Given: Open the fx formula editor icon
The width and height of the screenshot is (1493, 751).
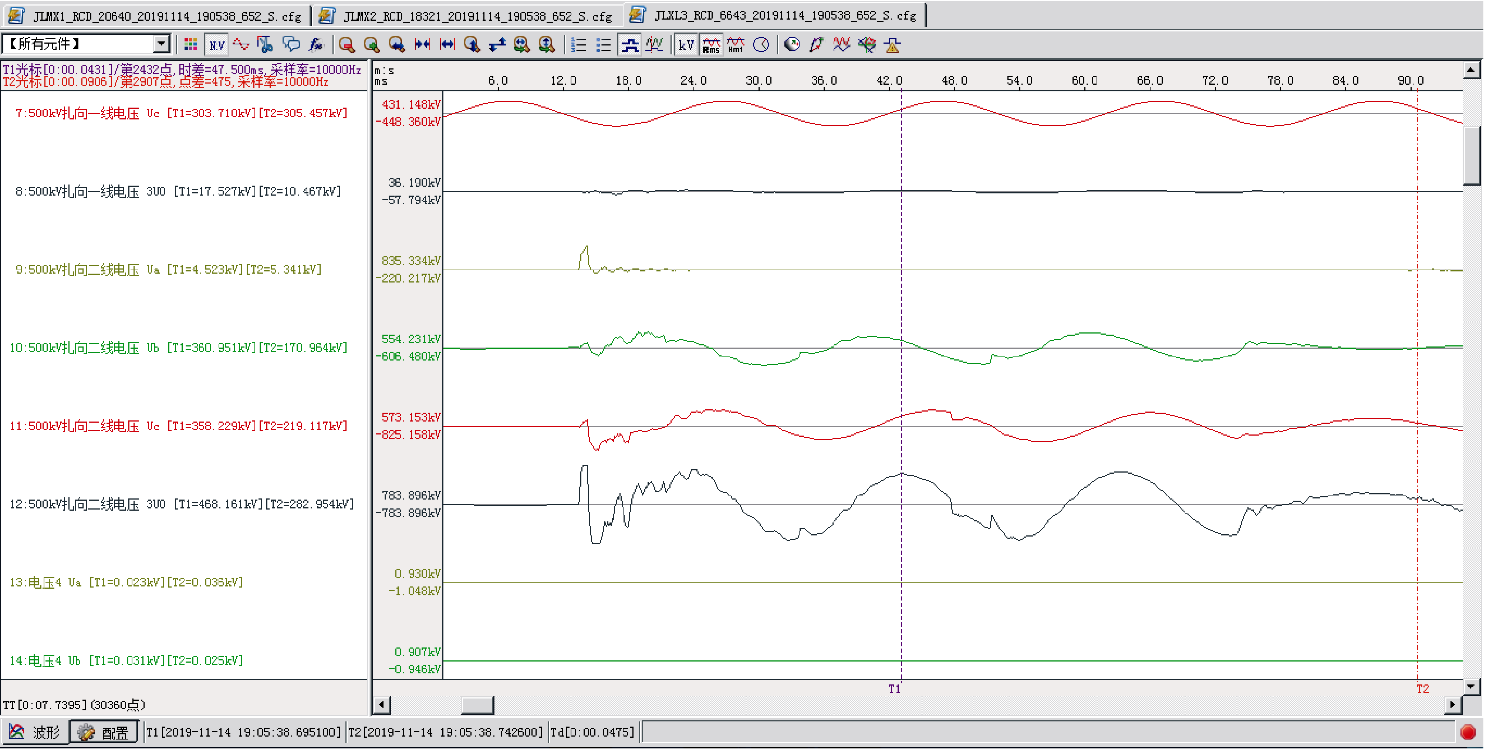Looking at the screenshot, I should (316, 45).
